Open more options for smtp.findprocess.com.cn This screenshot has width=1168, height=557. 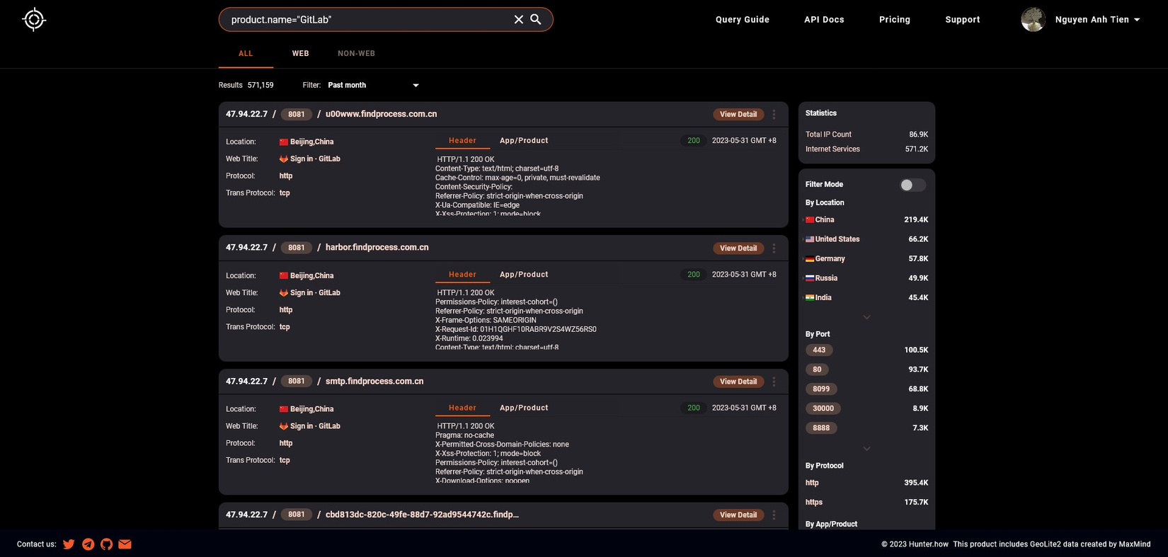point(774,381)
